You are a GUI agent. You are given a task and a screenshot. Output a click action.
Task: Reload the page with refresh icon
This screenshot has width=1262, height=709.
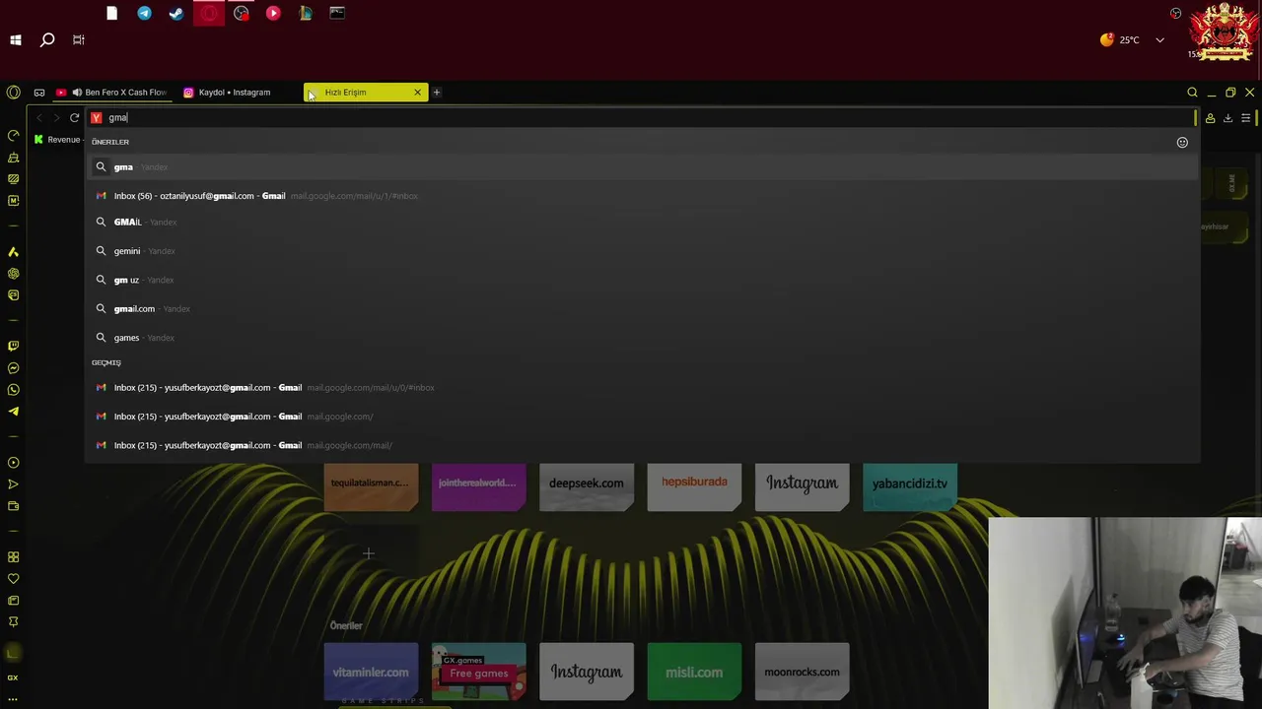tap(74, 118)
